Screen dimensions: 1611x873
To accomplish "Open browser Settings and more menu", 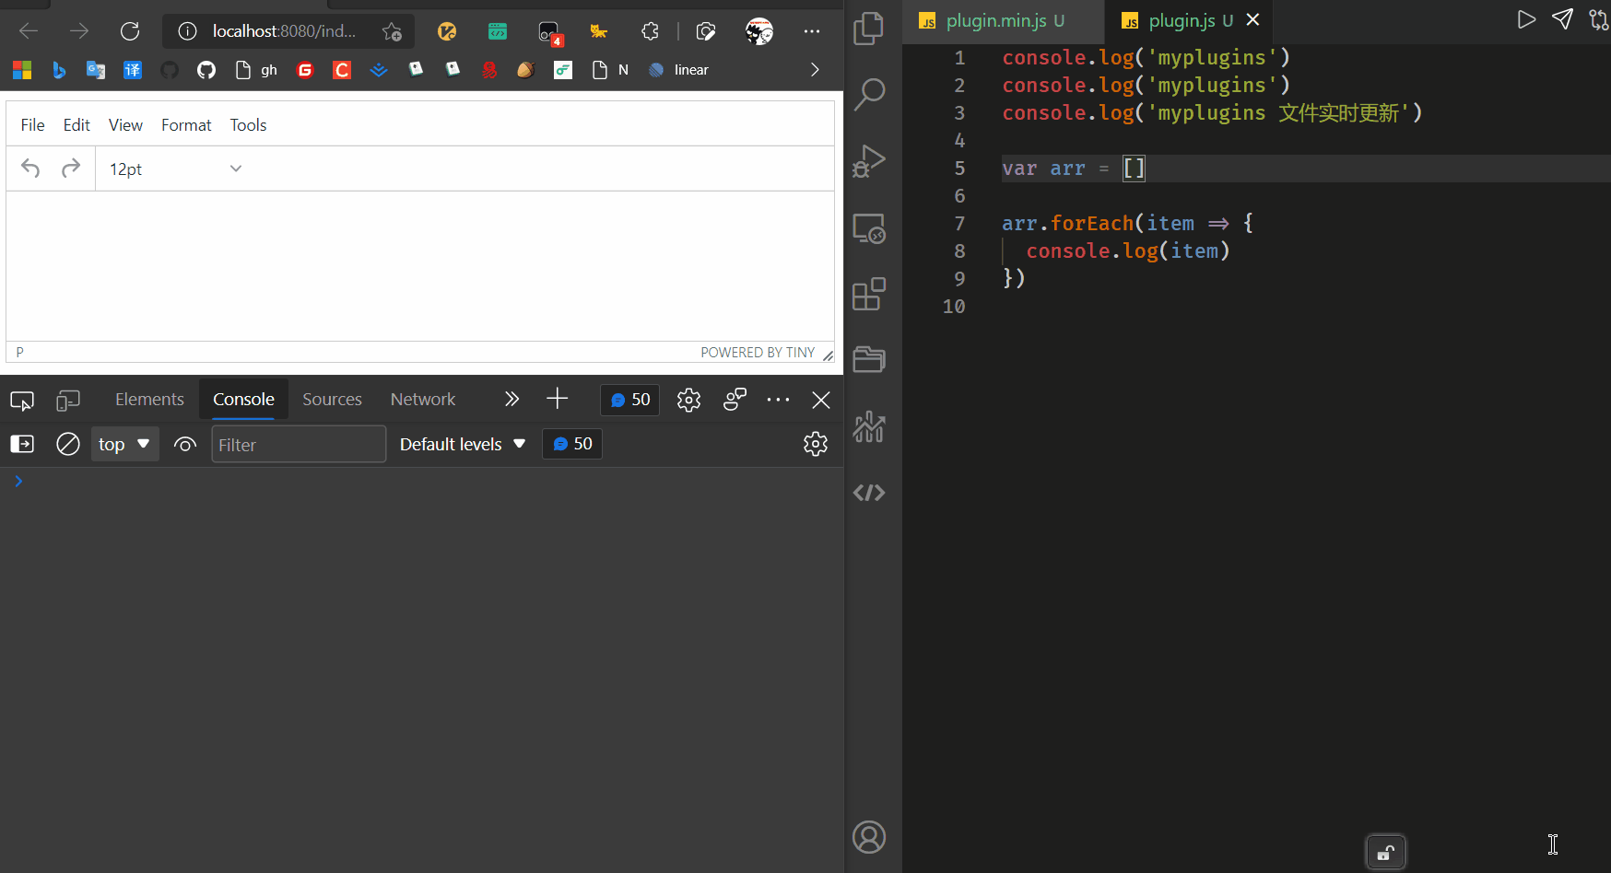I will coord(811,31).
